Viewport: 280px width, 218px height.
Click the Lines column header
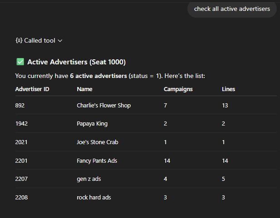click(x=228, y=89)
